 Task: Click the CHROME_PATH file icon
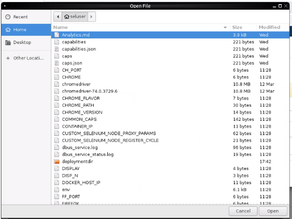57,105
